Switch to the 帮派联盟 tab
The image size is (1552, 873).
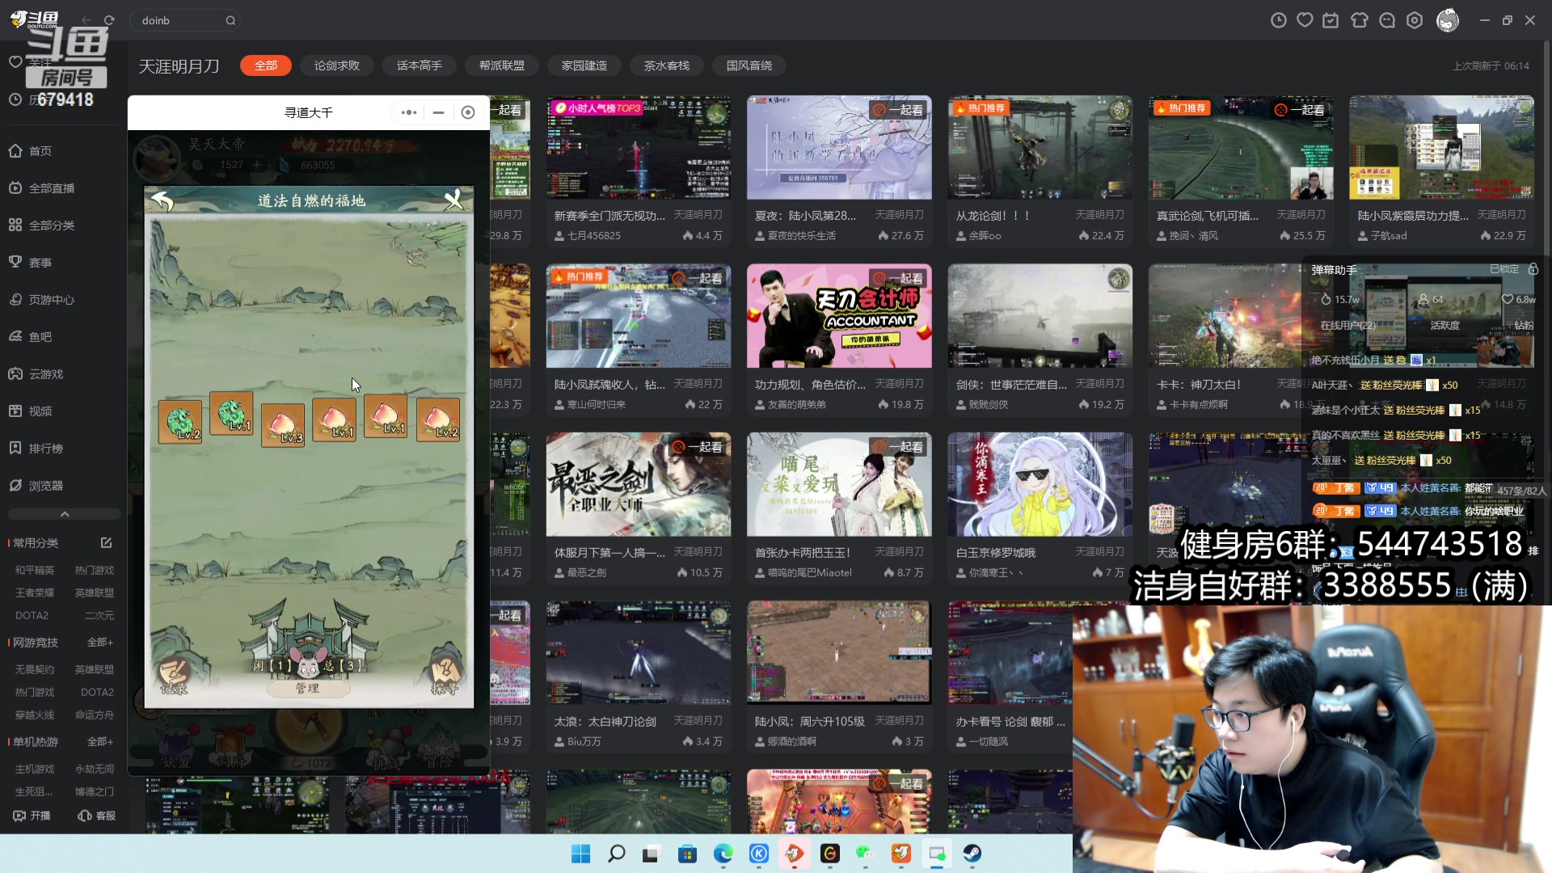pos(502,65)
